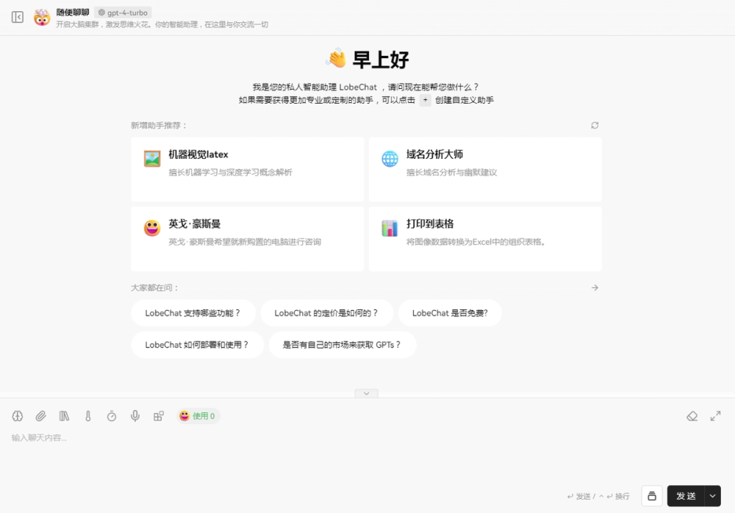This screenshot has height=513, width=735.
Task: Click the 擅长机器学习与深度学习概念解析 description
Action: pyautogui.click(x=230, y=172)
